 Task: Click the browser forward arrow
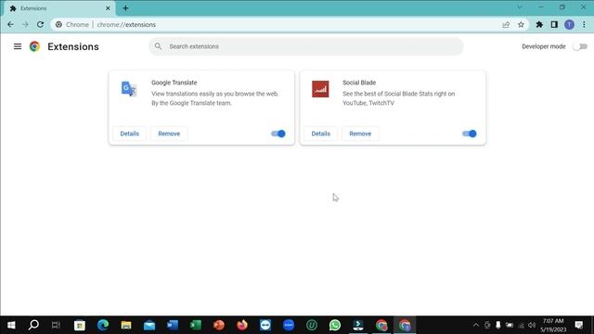click(25, 25)
